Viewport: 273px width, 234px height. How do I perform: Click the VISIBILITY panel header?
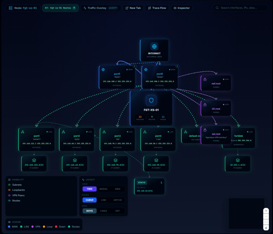(x=16, y=180)
